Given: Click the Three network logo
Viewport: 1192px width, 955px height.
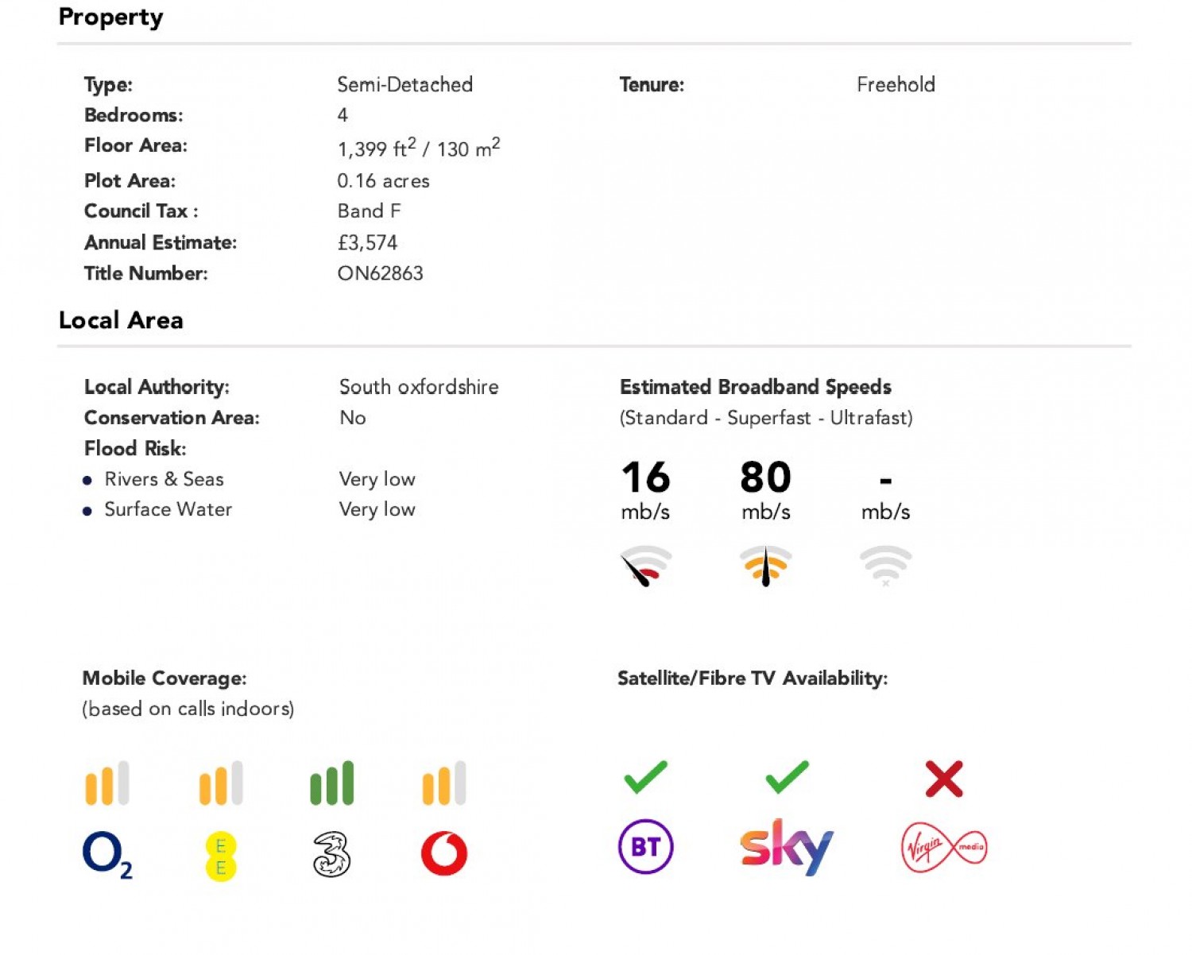Looking at the screenshot, I should [x=331, y=854].
